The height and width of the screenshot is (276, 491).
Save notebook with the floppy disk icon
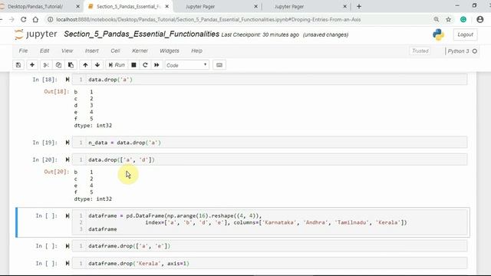pyautogui.click(x=18, y=65)
